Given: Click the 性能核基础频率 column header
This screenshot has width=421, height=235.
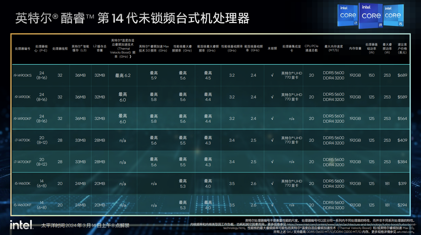Looking at the screenshot, I should pyautogui.click(x=232, y=49).
